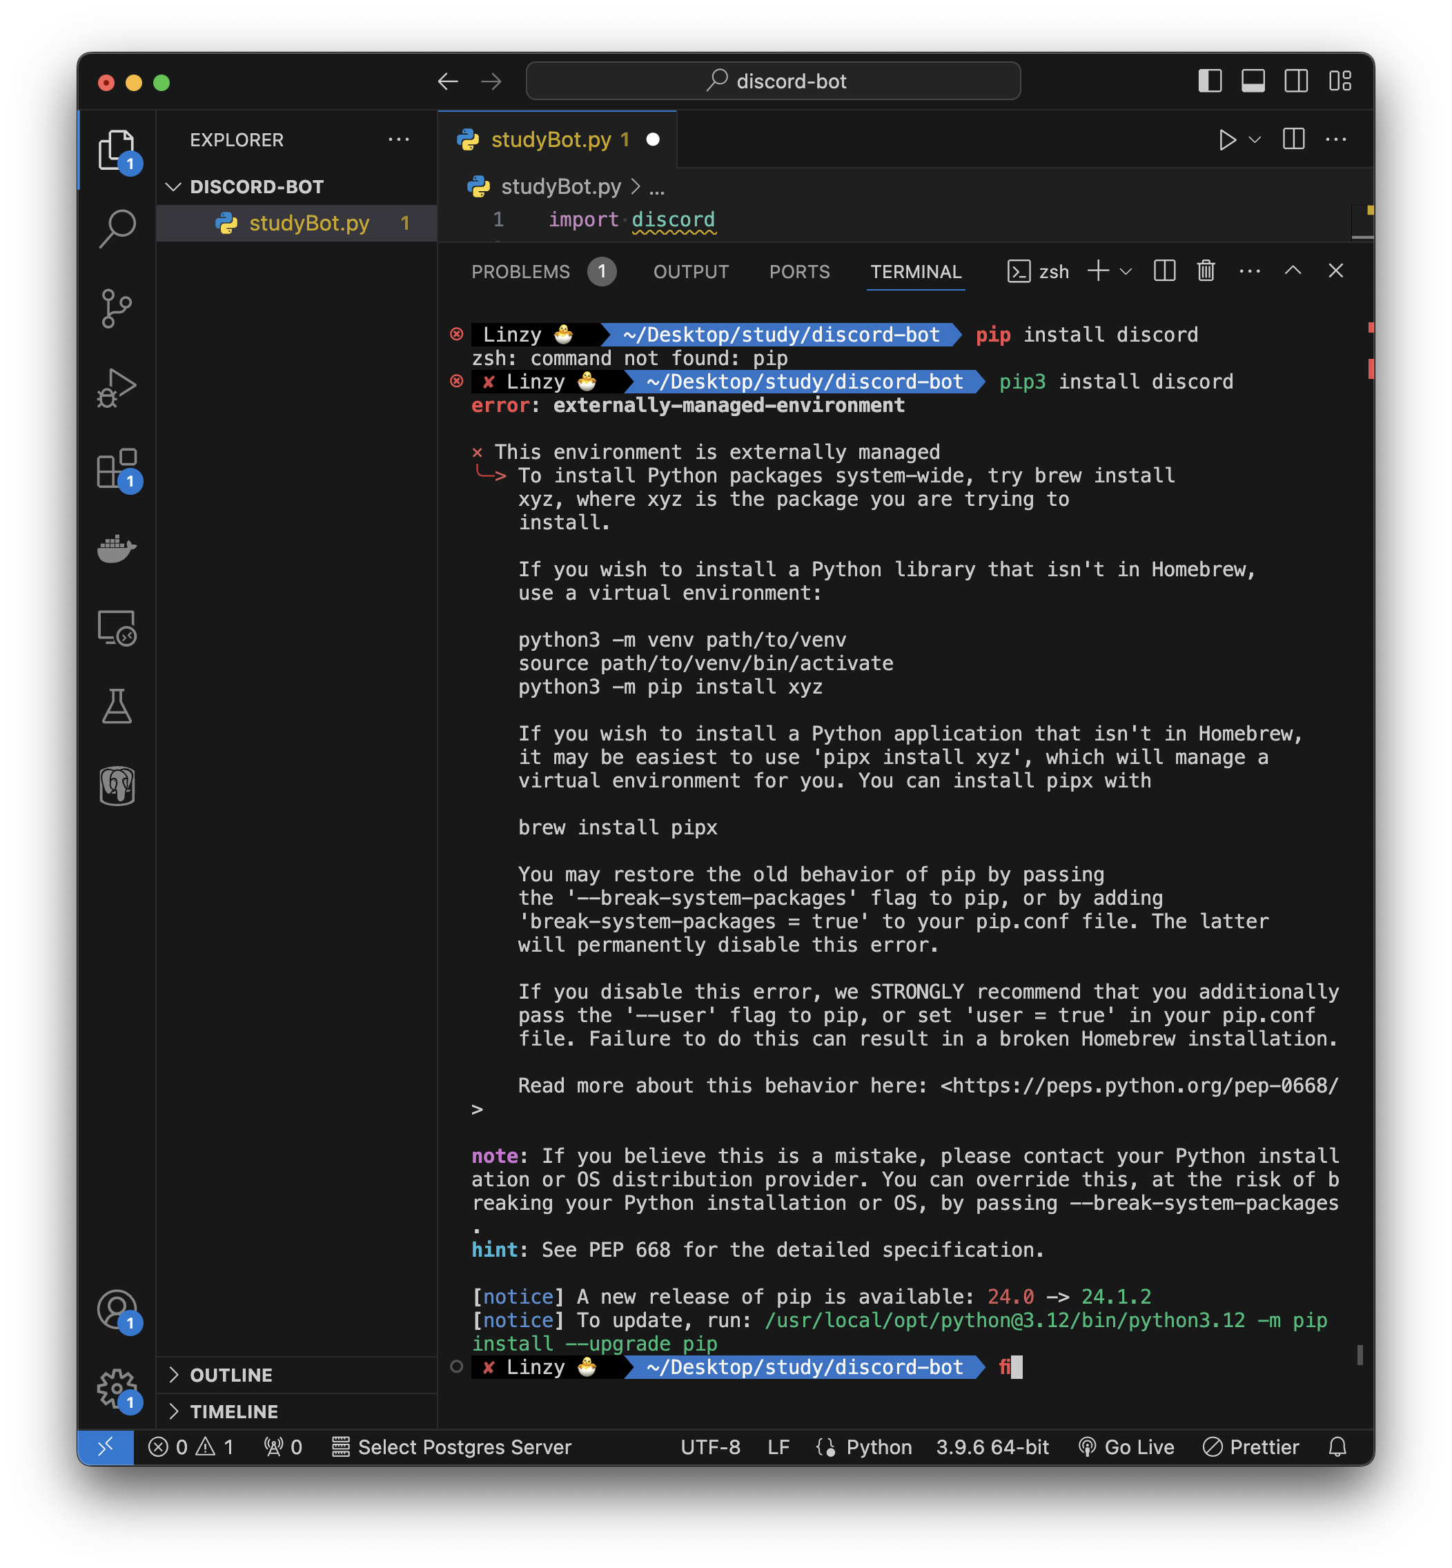Open the Customize Layout icon
Viewport: 1452px width, 1568px height.
click(1340, 81)
